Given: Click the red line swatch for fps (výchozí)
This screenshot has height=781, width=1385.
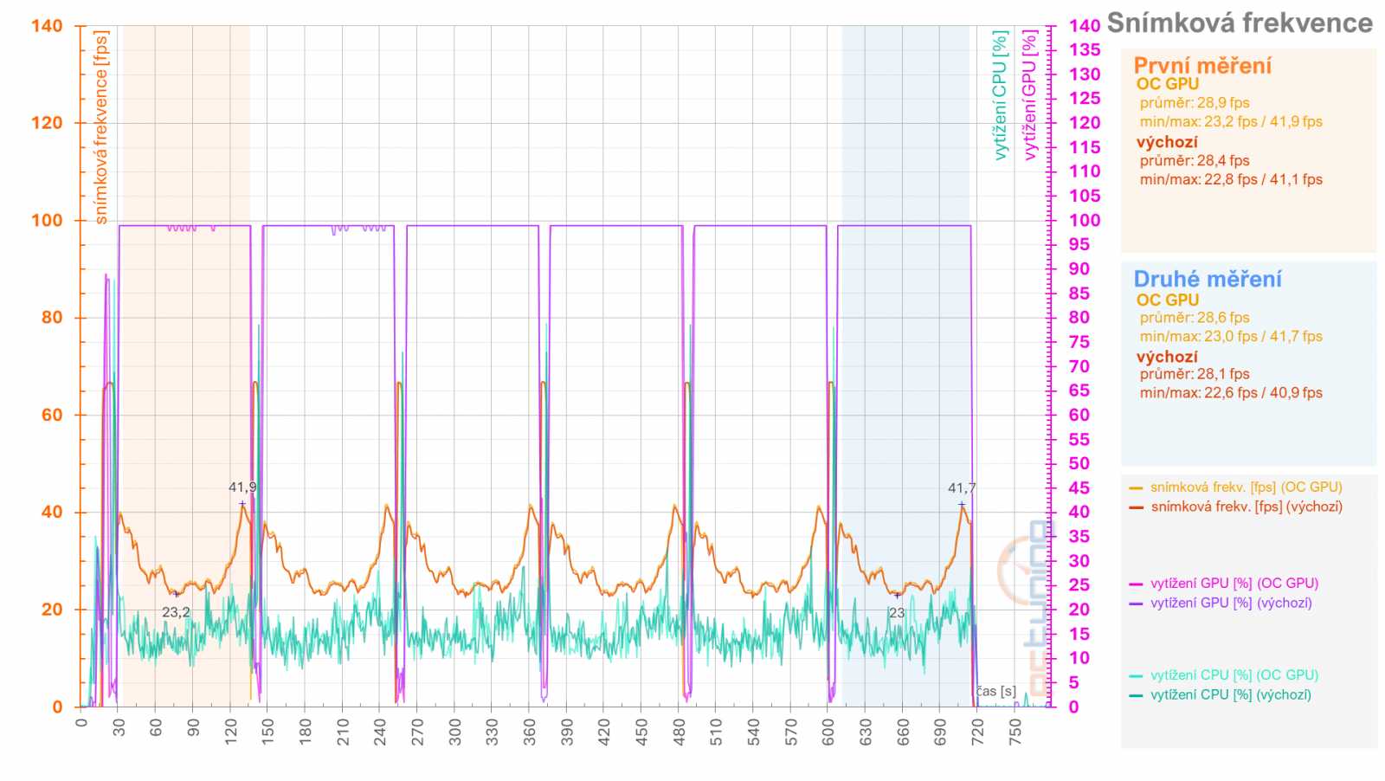Looking at the screenshot, I should [x=1137, y=507].
